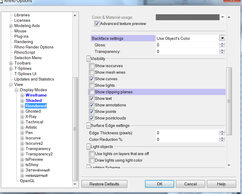The height and width of the screenshot is (194, 242).
Task: Select Licenses in options tree
Action: pyautogui.click(x=22, y=20)
